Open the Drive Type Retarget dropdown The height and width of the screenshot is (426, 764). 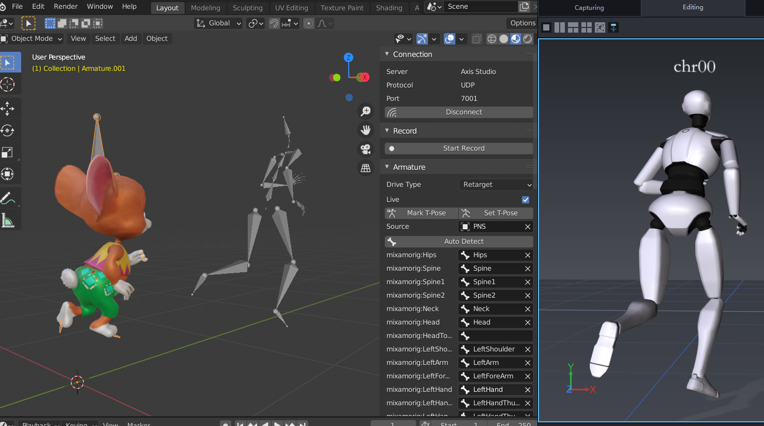pos(496,185)
